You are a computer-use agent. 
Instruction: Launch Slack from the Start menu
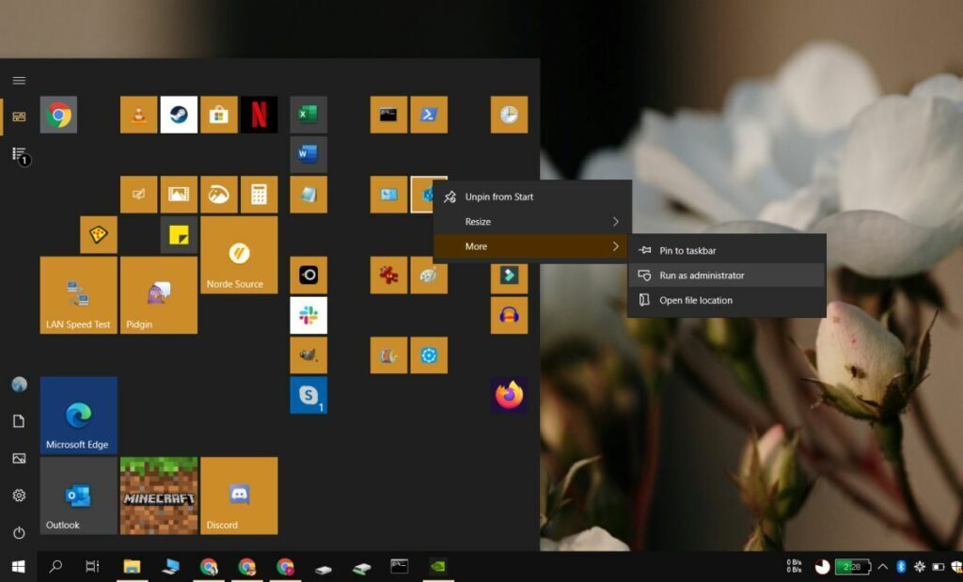tap(308, 315)
